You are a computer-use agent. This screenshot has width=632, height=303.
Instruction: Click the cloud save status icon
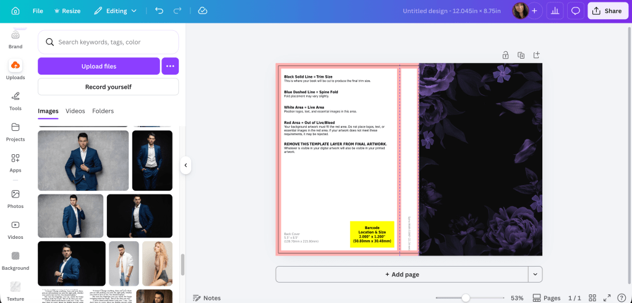(203, 11)
